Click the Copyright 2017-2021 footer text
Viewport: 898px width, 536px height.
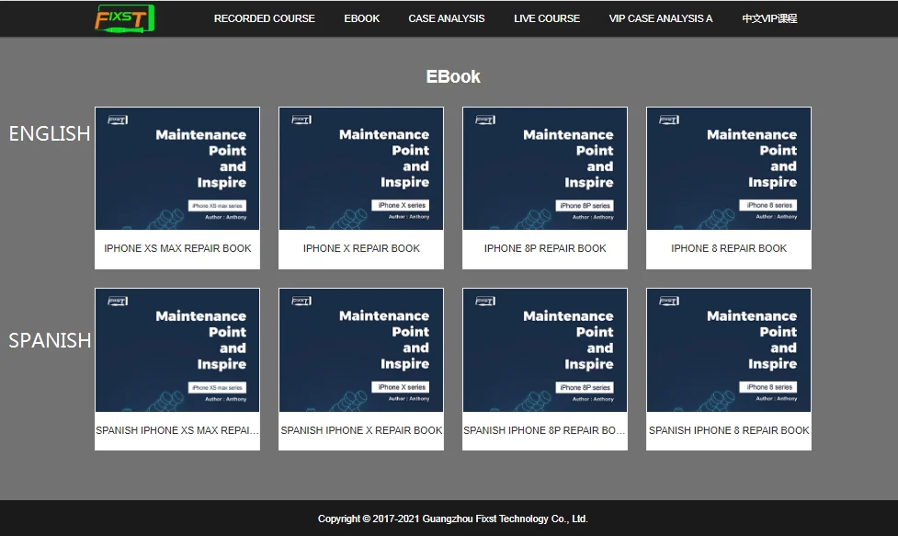(x=452, y=519)
